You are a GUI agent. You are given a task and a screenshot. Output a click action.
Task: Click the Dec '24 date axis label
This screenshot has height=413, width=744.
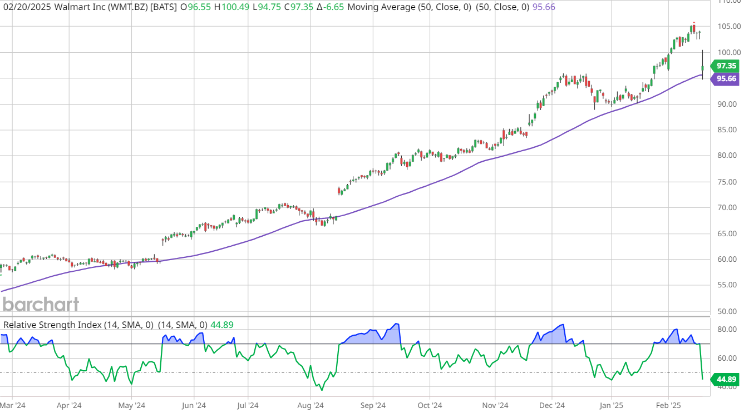point(552,405)
